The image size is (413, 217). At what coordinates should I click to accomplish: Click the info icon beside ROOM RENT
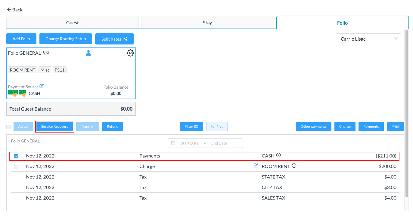294,166
